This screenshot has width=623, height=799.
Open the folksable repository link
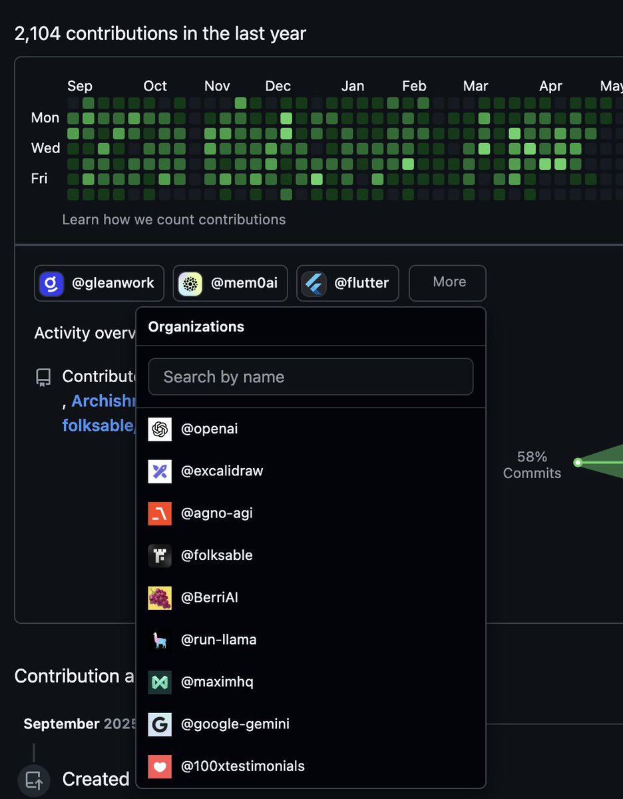click(99, 425)
